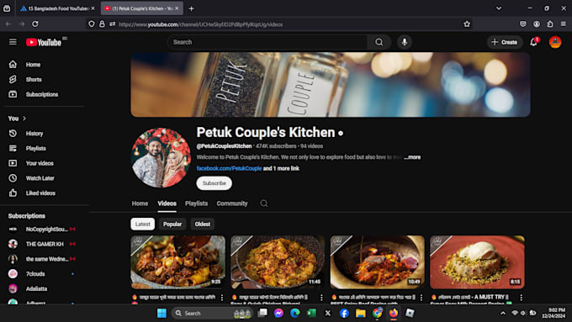Open options for the 11:45 video
The height and width of the screenshot is (322, 572).
pos(321,298)
